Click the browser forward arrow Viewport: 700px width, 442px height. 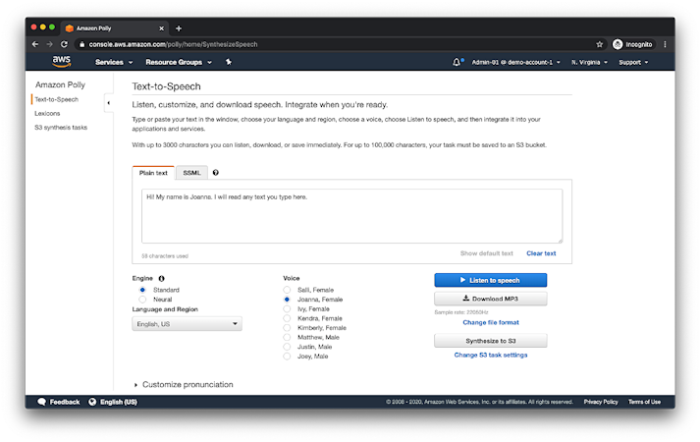point(49,44)
